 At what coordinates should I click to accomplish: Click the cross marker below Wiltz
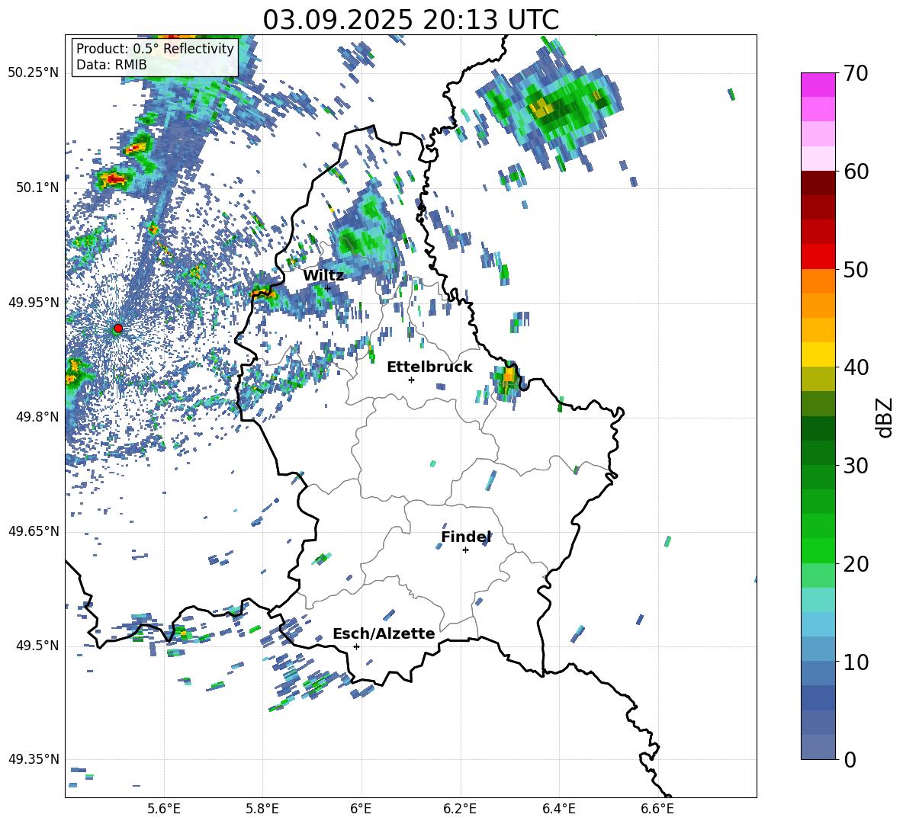pos(328,287)
